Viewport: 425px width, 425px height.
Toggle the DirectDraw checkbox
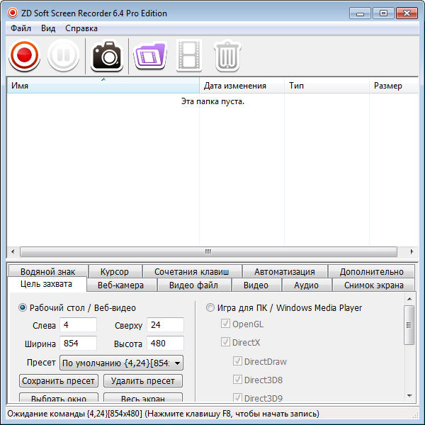237,361
